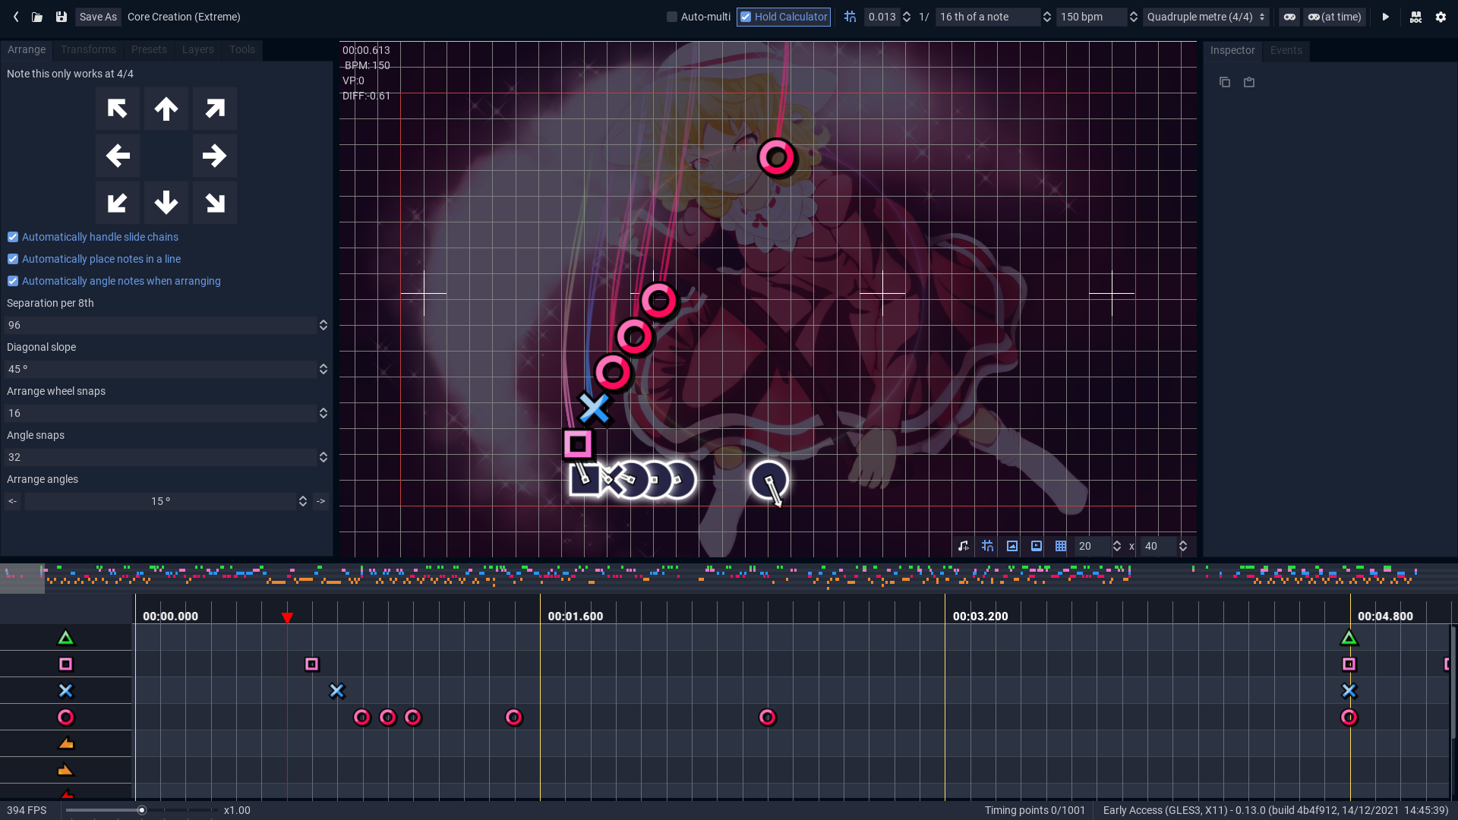1458x820 pixels.
Task: Increase arrange angle with '->' button
Action: [x=321, y=502]
